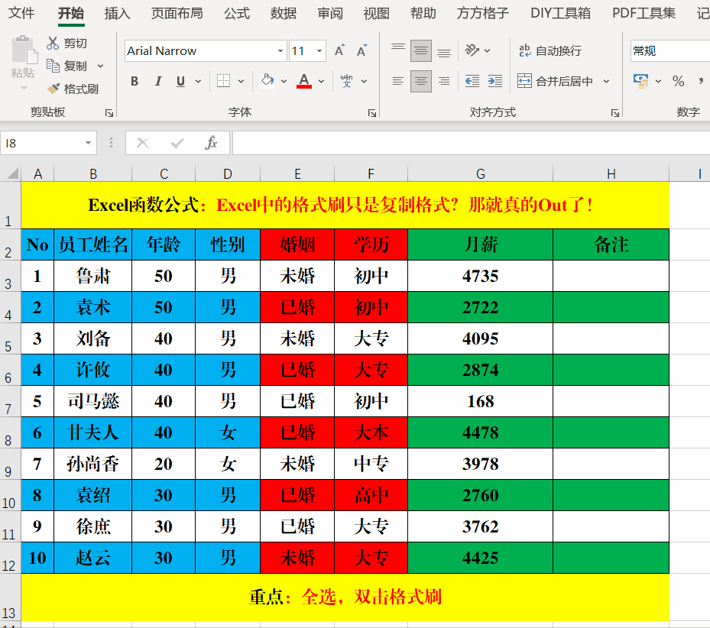Toggle center horizontal alignment
This screenshot has height=628, width=710.
(x=421, y=81)
